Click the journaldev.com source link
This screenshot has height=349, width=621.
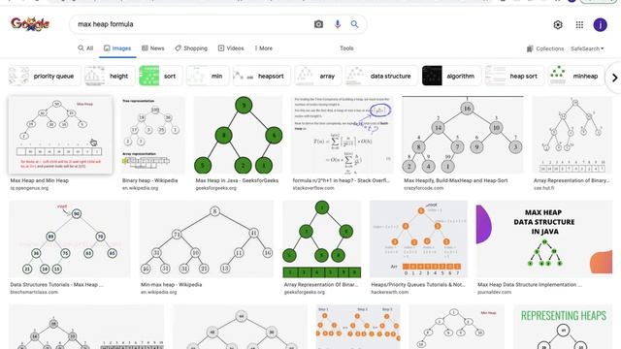tap(494, 292)
